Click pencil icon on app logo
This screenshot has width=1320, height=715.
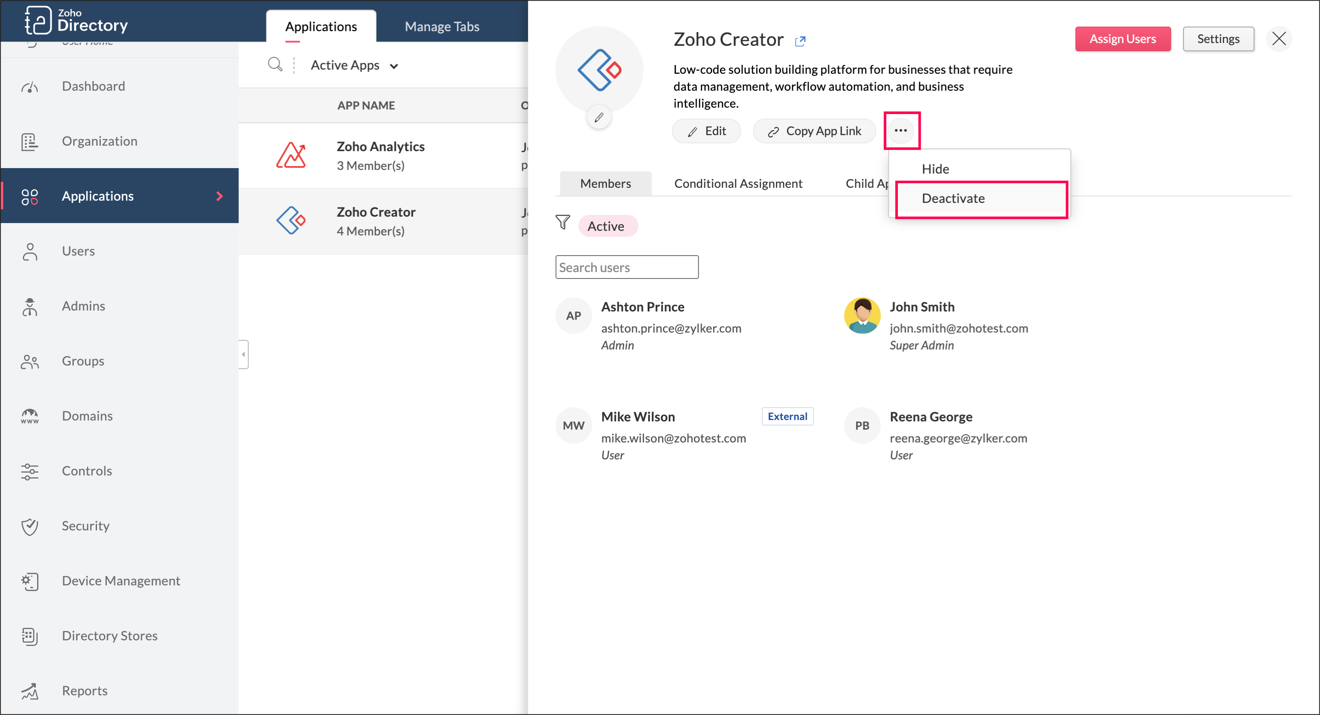point(599,118)
